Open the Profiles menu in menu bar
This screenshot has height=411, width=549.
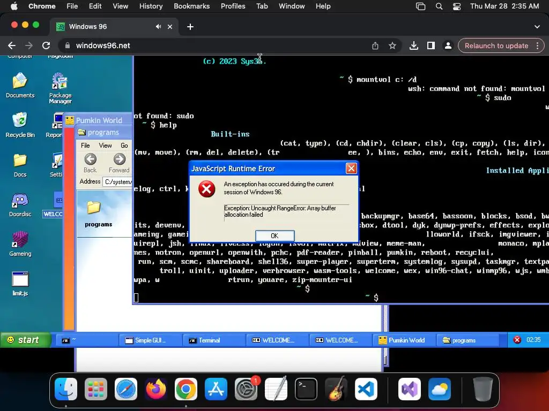233,6
